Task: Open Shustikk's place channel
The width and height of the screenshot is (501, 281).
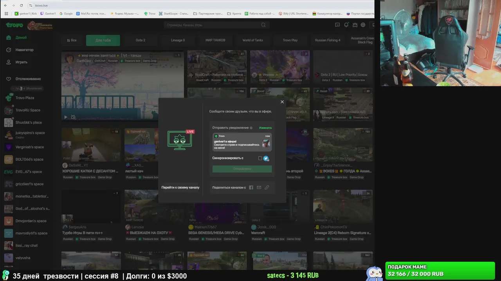Action: point(28,123)
